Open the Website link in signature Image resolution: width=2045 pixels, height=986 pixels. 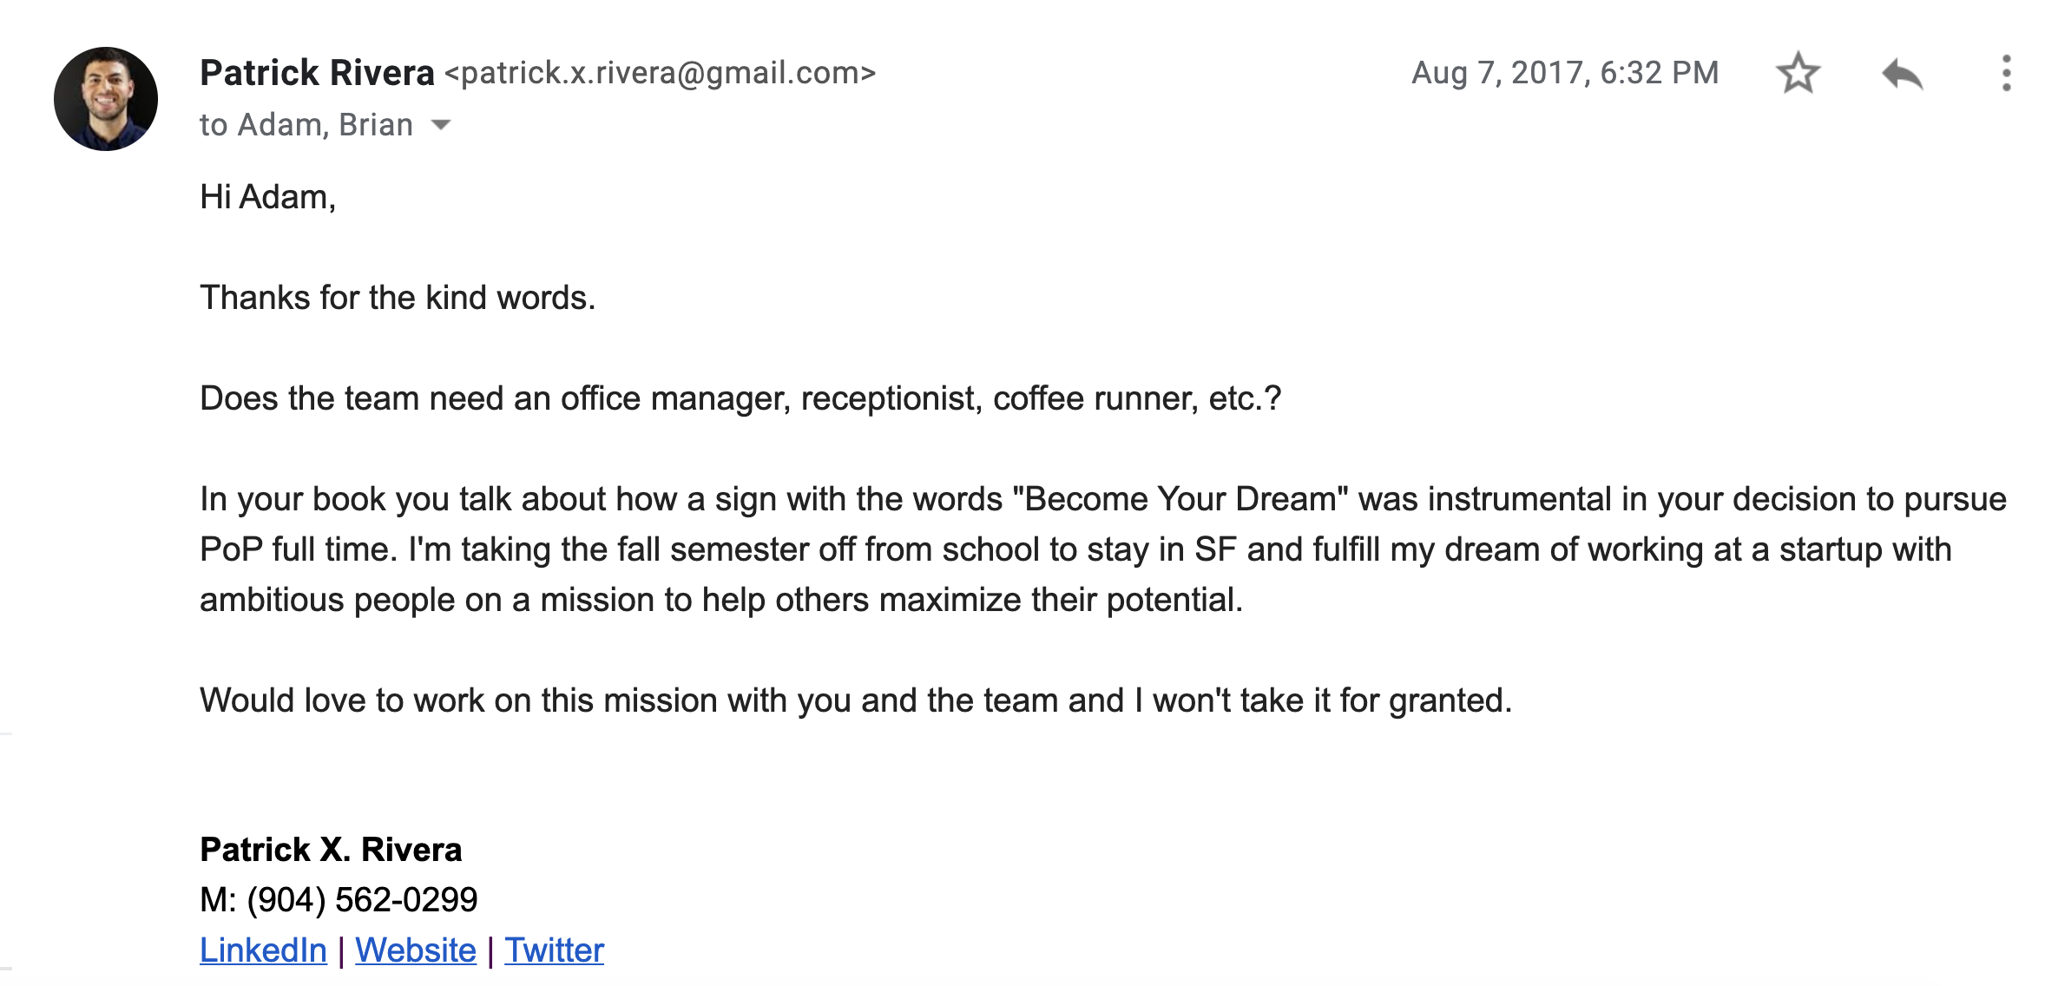(x=416, y=950)
